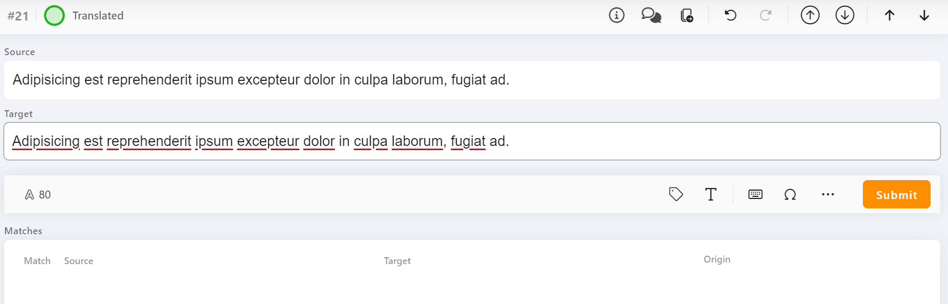The width and height of the screenshot is (948, 304).
Task: Click the circled up arrow icon
Action: pyautogui.click(x=810, y=15)
